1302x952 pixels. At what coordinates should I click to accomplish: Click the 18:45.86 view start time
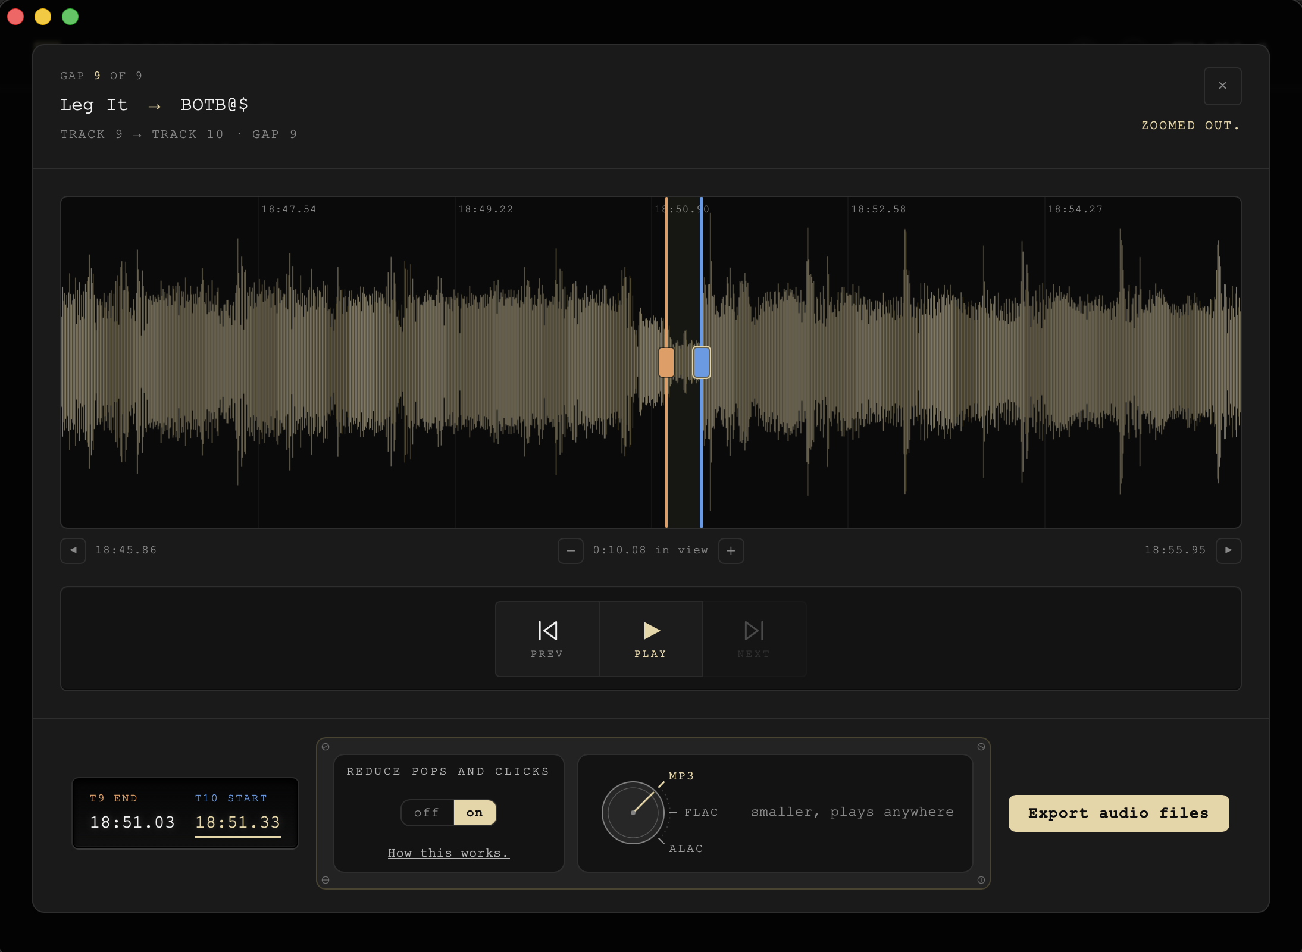[x=126, y=550]
